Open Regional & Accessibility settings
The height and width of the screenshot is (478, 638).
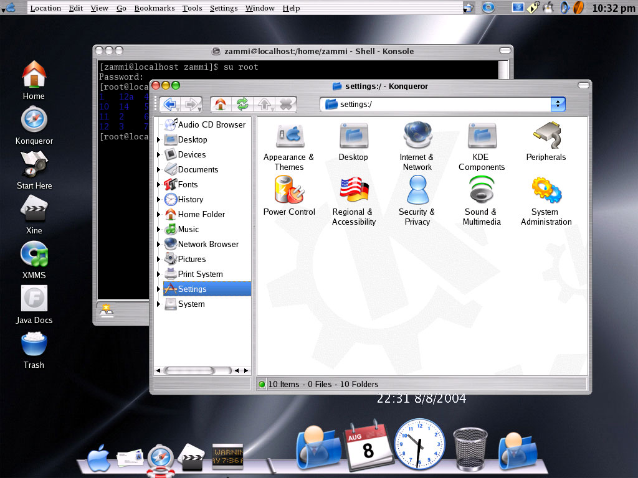(x=354, y=202)
